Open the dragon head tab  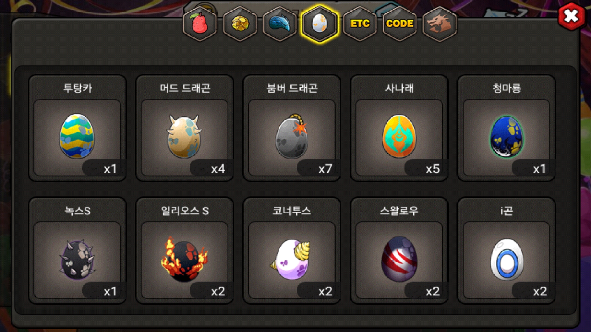(x=440, y=24)
